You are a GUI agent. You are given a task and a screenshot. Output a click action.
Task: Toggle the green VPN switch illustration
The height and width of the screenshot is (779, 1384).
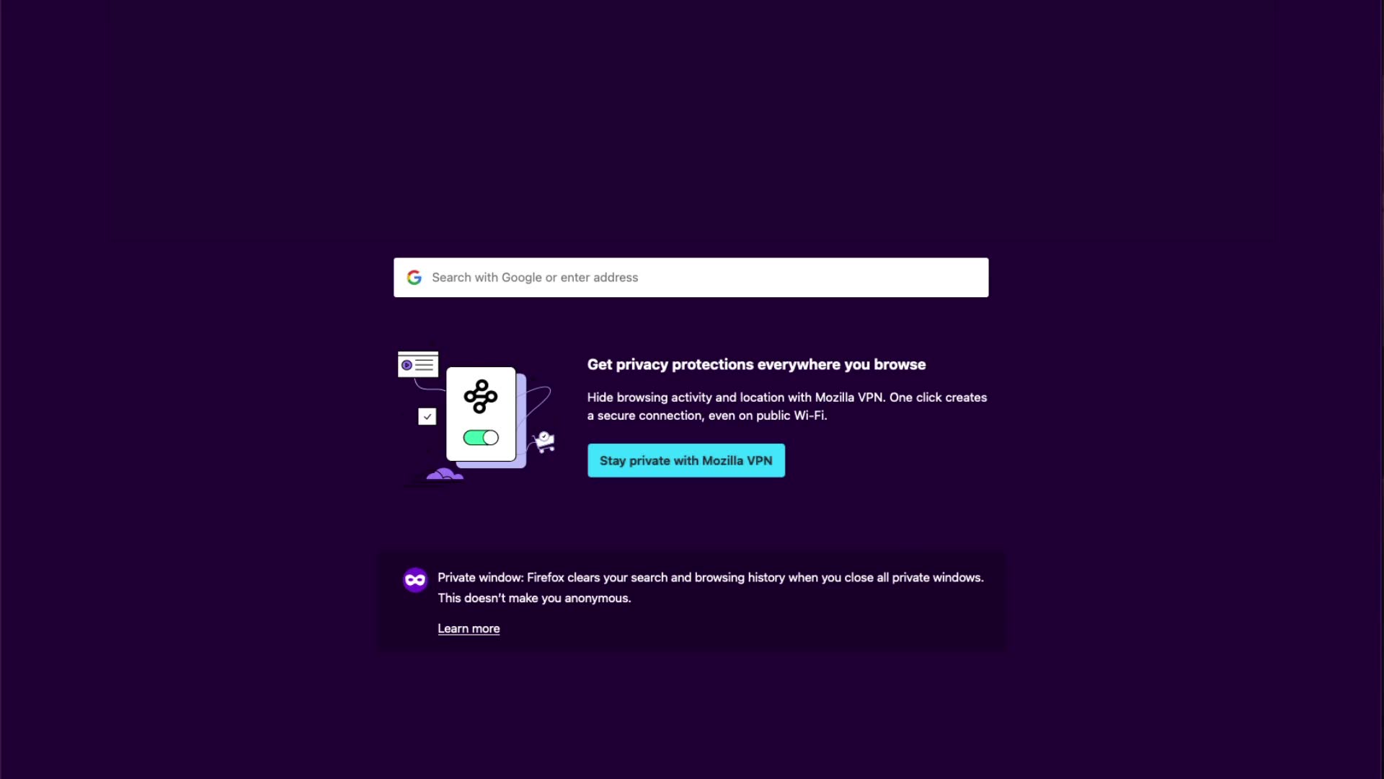481,438
